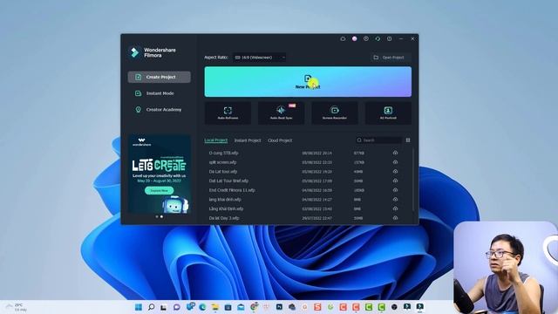This screenshot has width=558, height=314.
Task: Click the New Project banner
Action: [308, 81]
